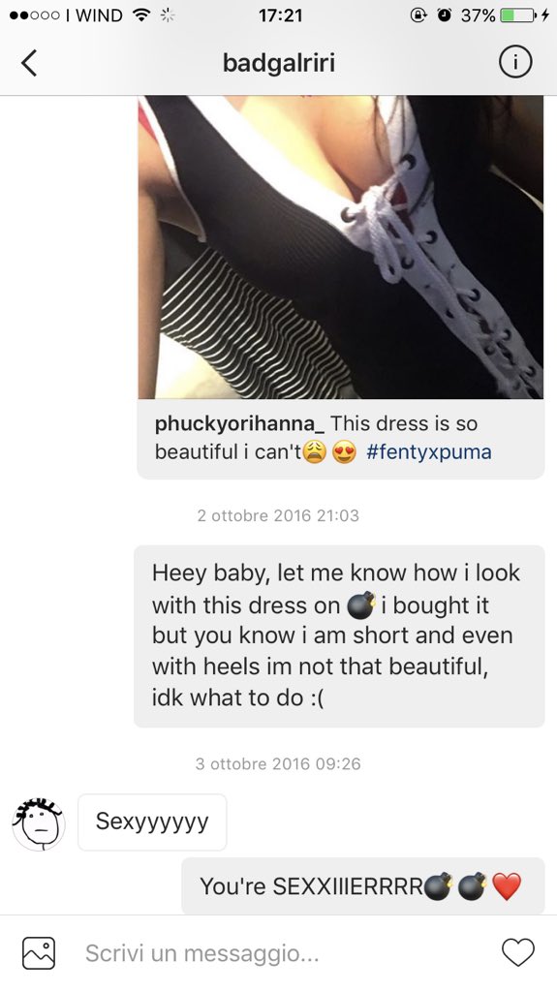Open badgalriri profile from header title
This screenshot has height=992, width=557.
coord(279,63)
